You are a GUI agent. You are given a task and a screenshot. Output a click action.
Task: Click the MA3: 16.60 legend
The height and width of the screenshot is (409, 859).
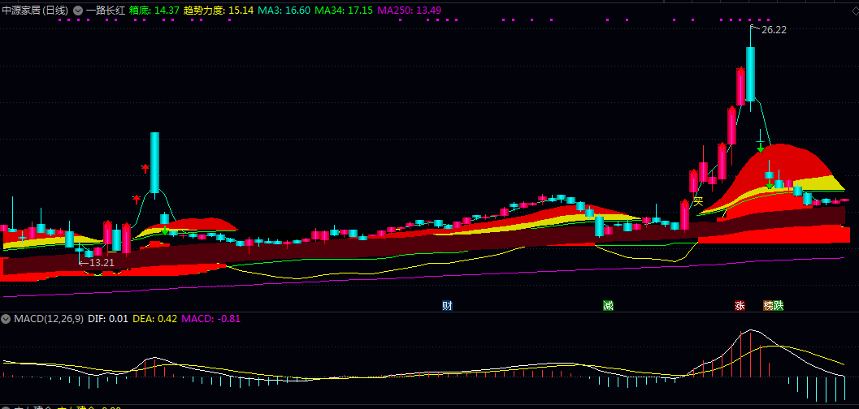point(284,11)
